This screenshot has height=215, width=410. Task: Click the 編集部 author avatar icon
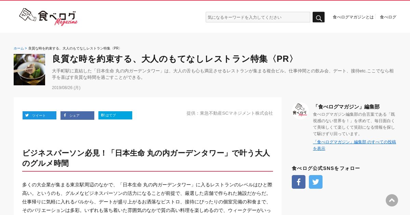(x=300, y=111)
